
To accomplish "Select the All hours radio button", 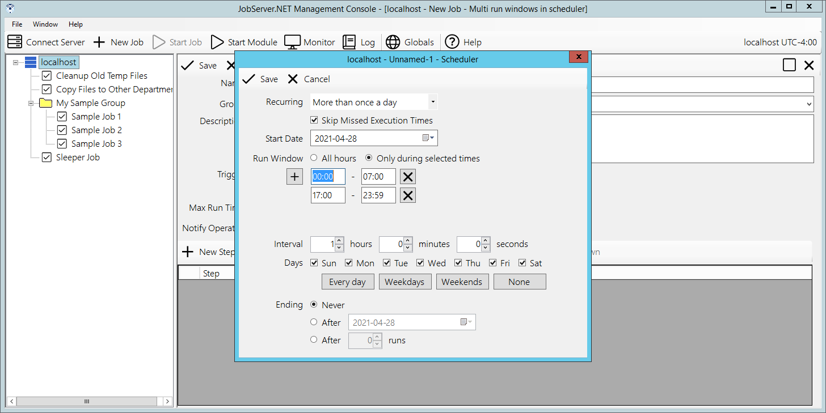I will click(x=313, y=158).
